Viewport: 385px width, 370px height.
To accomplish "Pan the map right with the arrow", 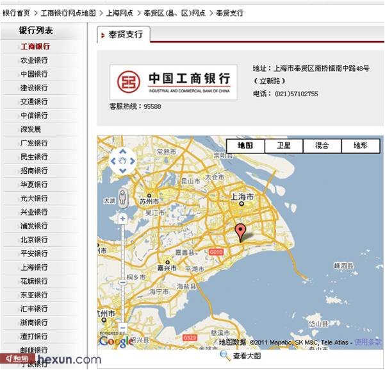I will click(x=133, y=162).
